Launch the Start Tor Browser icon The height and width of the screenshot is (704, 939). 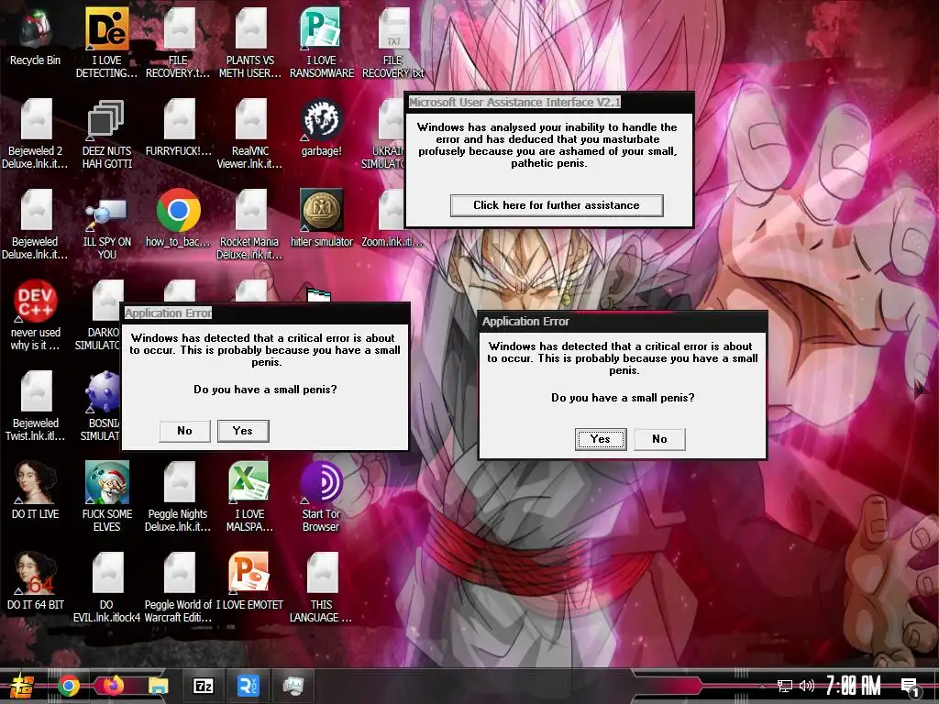[322, 482]
